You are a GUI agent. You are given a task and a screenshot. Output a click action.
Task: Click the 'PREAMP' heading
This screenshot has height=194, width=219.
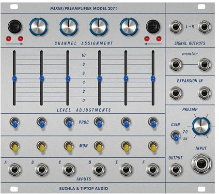(190, 110)
